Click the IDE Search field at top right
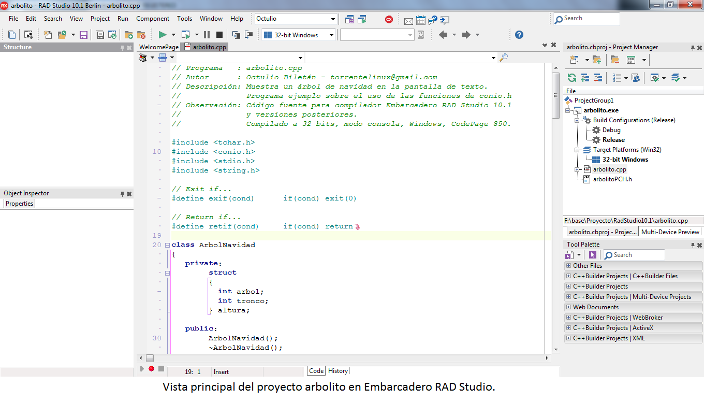704x402 pixels. click(x=586, y=19)
